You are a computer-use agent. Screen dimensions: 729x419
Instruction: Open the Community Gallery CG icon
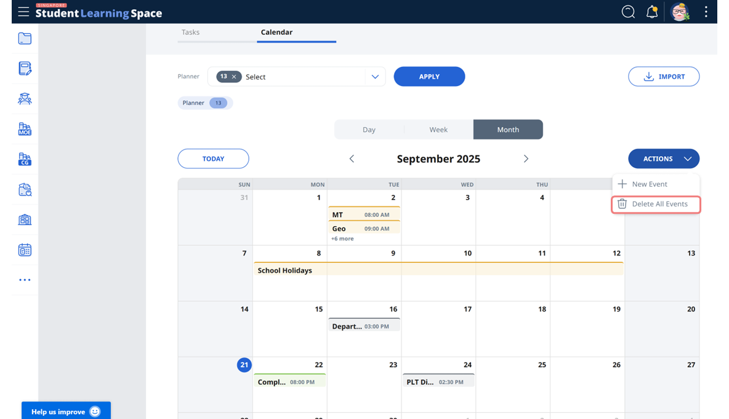(x=25, y=159)
